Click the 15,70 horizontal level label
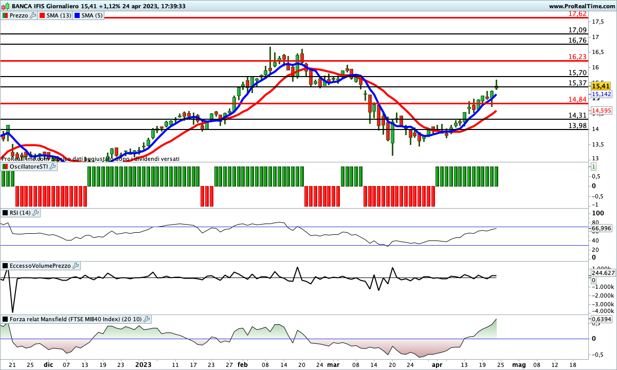This screenshot has height=370, width=617. (578, 73)
